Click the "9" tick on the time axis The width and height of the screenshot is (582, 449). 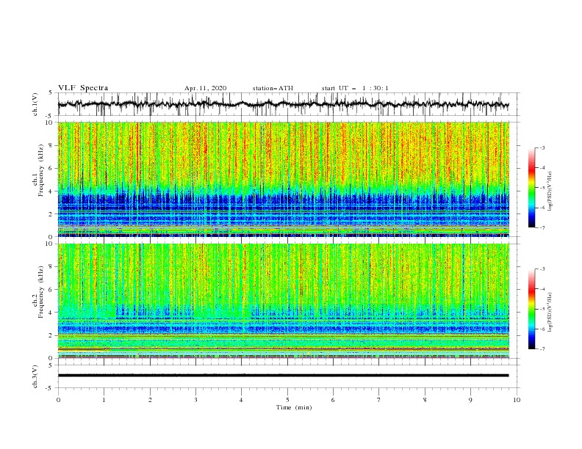click(470, 400)
